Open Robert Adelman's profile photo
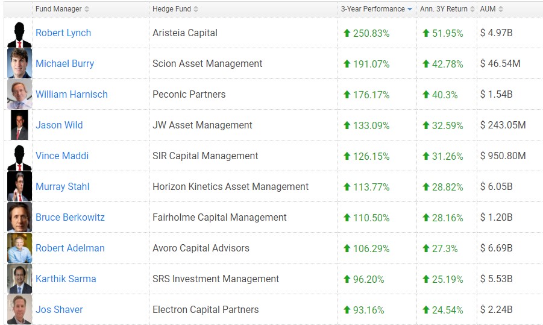The width and height of the screenshot is (543, 325). coord(19,248)
